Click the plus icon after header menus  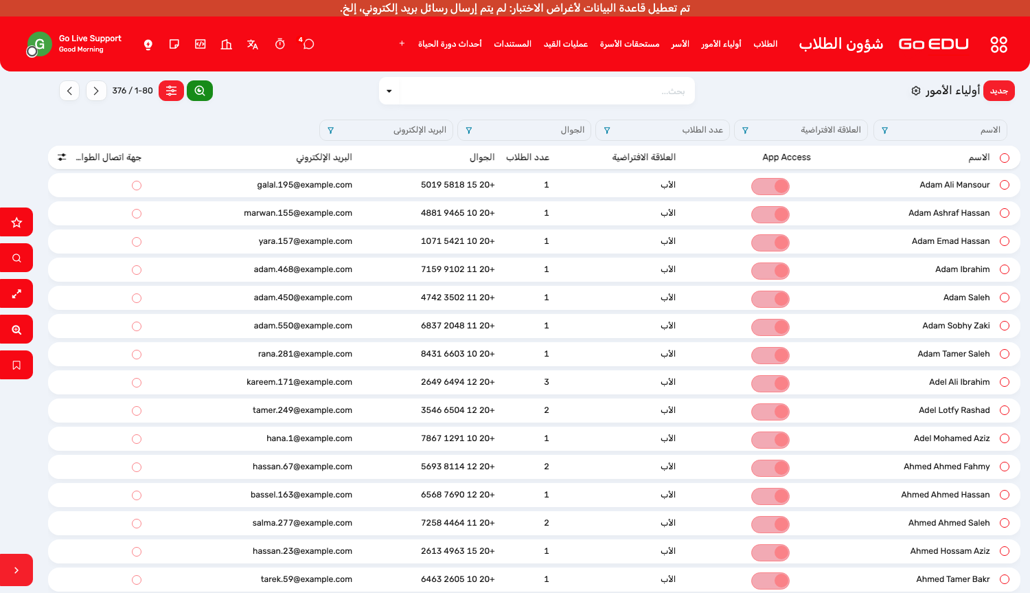pos(402,44)
